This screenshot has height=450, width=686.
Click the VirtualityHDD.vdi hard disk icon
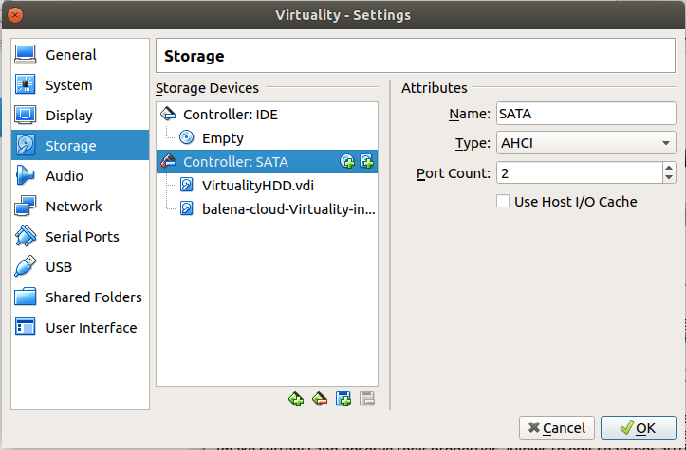[187, 185]
